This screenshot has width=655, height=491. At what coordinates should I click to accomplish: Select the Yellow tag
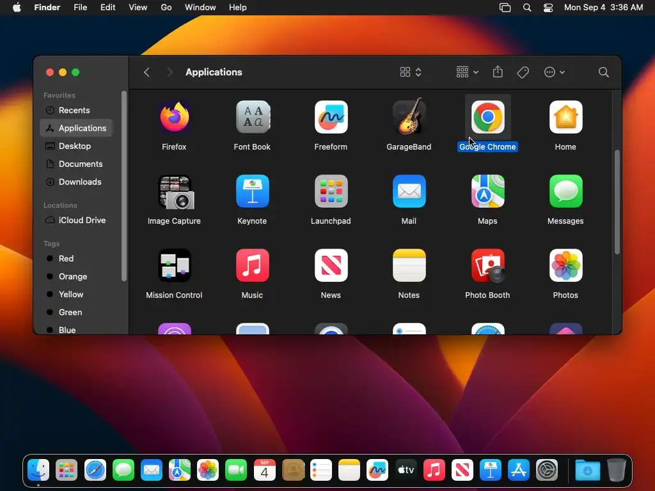pyautogui.click(x=77, y=294)
